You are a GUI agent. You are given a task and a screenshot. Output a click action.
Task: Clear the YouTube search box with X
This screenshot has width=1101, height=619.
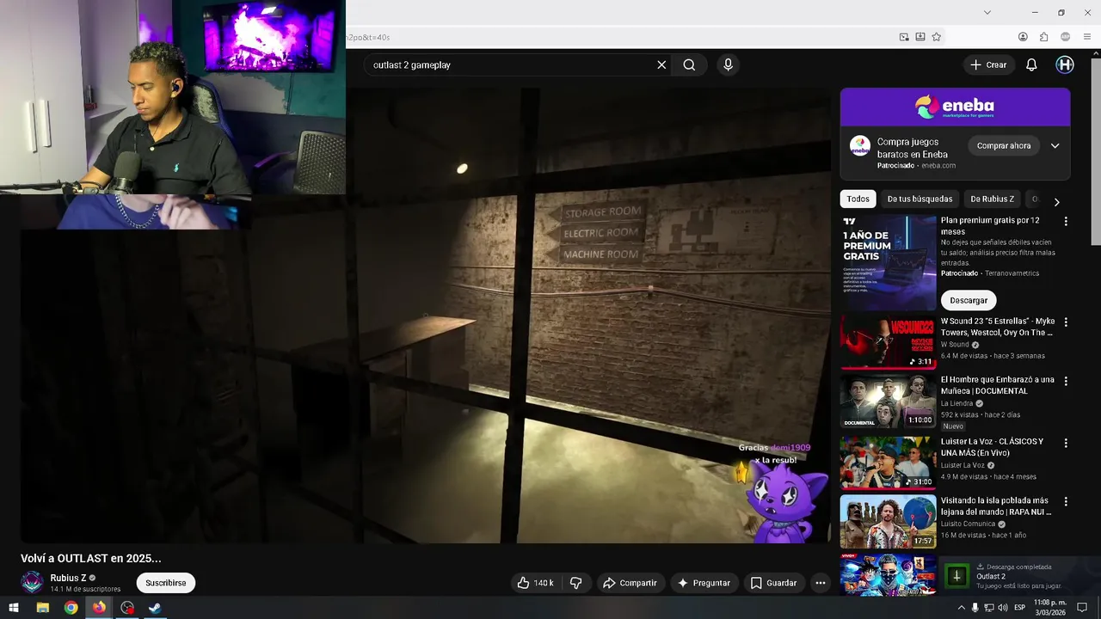(661, 64)
